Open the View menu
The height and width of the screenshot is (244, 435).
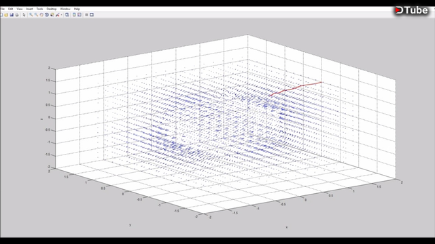click(x=20, y=9)
